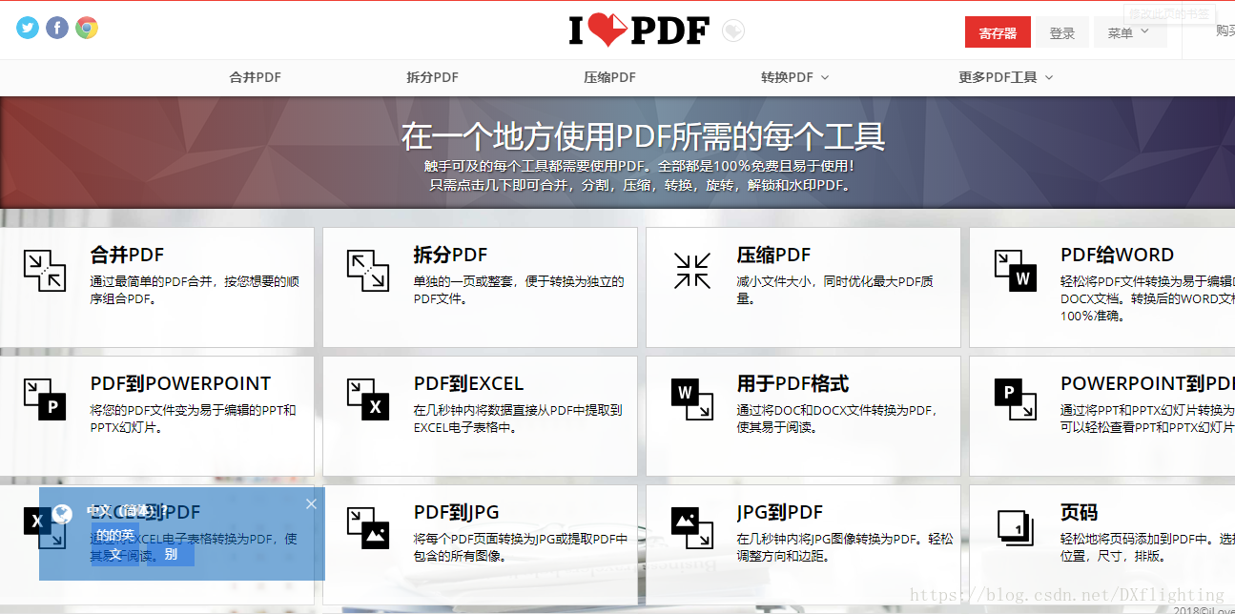
Task: Click the PDF到EXCEL description text
Action: click(518, 419)
